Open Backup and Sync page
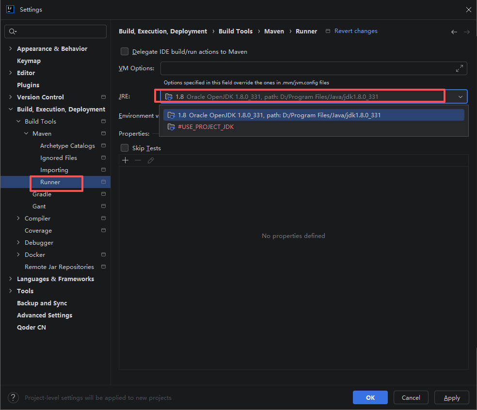The image size is (477, 410). point(42,303)
